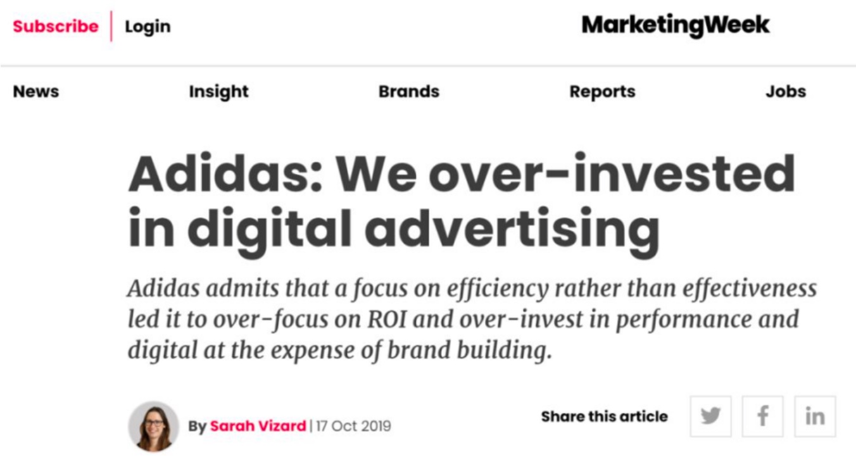The width and height of the screenshot is (856, 462).
Task: Click the divider between Subscribe and Login
Action: 111,27
